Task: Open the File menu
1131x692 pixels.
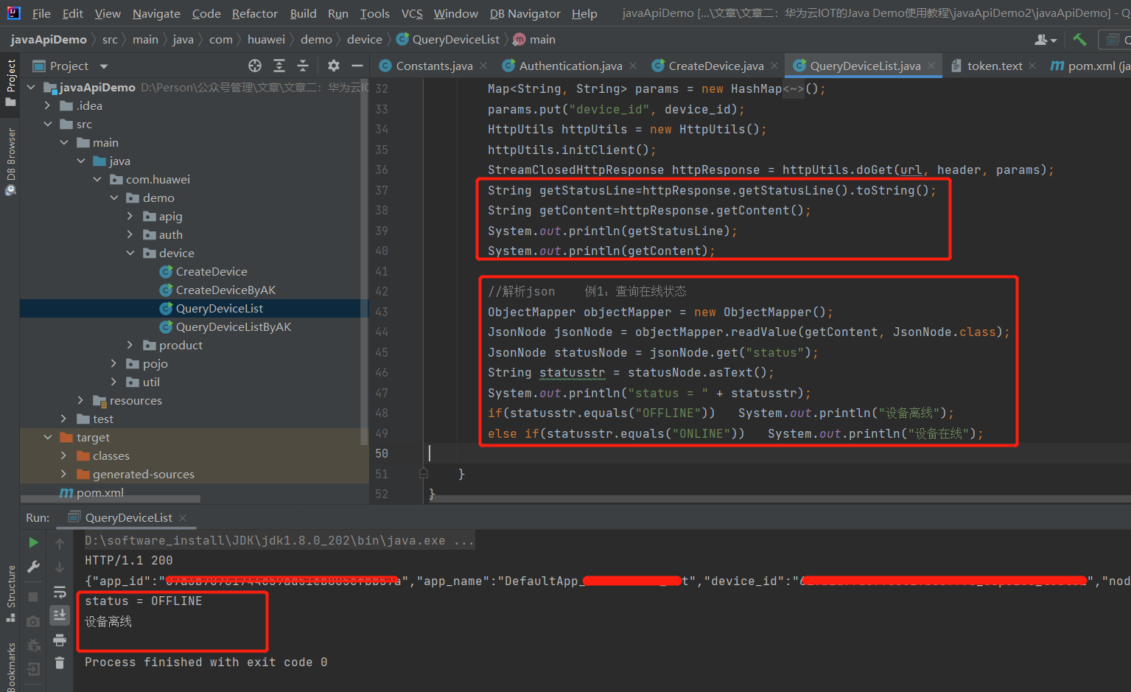Action: (41, 13)
